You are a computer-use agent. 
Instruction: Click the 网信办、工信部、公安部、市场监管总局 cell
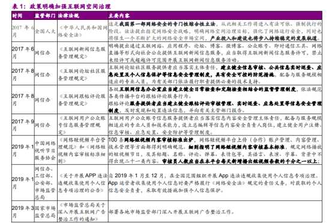pyautogui.click(x=45, y=183)
